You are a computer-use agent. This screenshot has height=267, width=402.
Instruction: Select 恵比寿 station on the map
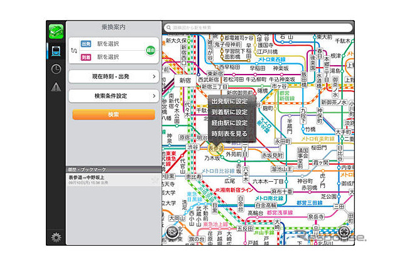193,177
